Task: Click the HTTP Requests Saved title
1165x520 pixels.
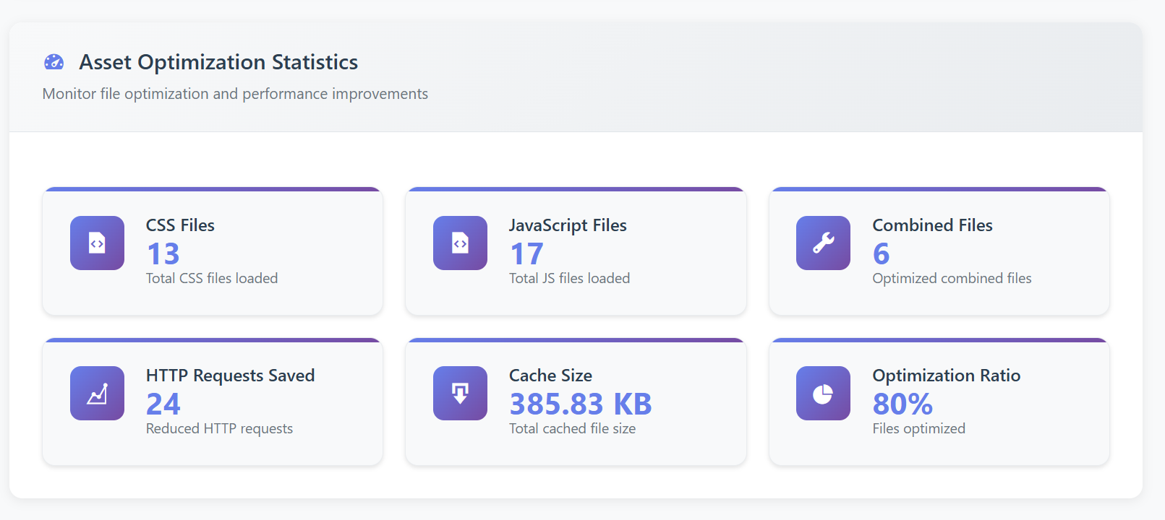Action: pyautogui.click(x=230, y=376)
